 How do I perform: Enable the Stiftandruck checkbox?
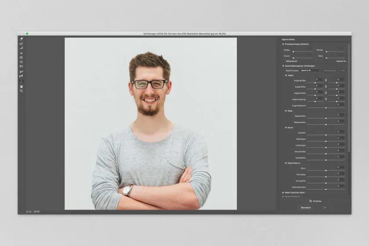[x=283, y=61]
